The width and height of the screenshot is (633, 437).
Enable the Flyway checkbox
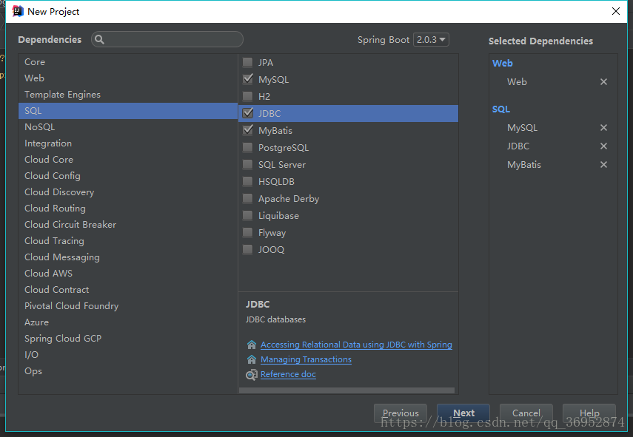[247, 233]
